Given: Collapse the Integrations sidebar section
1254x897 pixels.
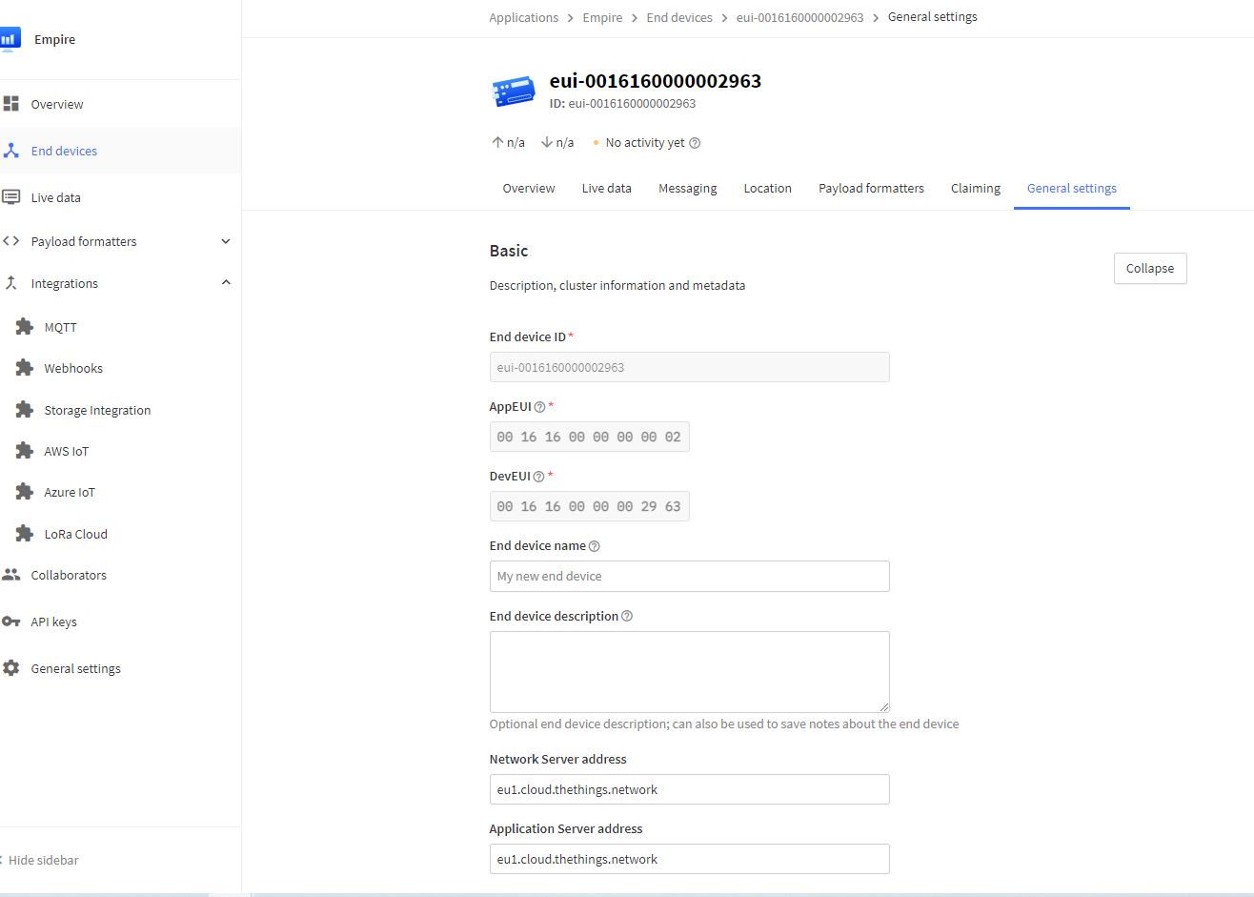Looking at the screenshot, I should click(x=225, y=283).
